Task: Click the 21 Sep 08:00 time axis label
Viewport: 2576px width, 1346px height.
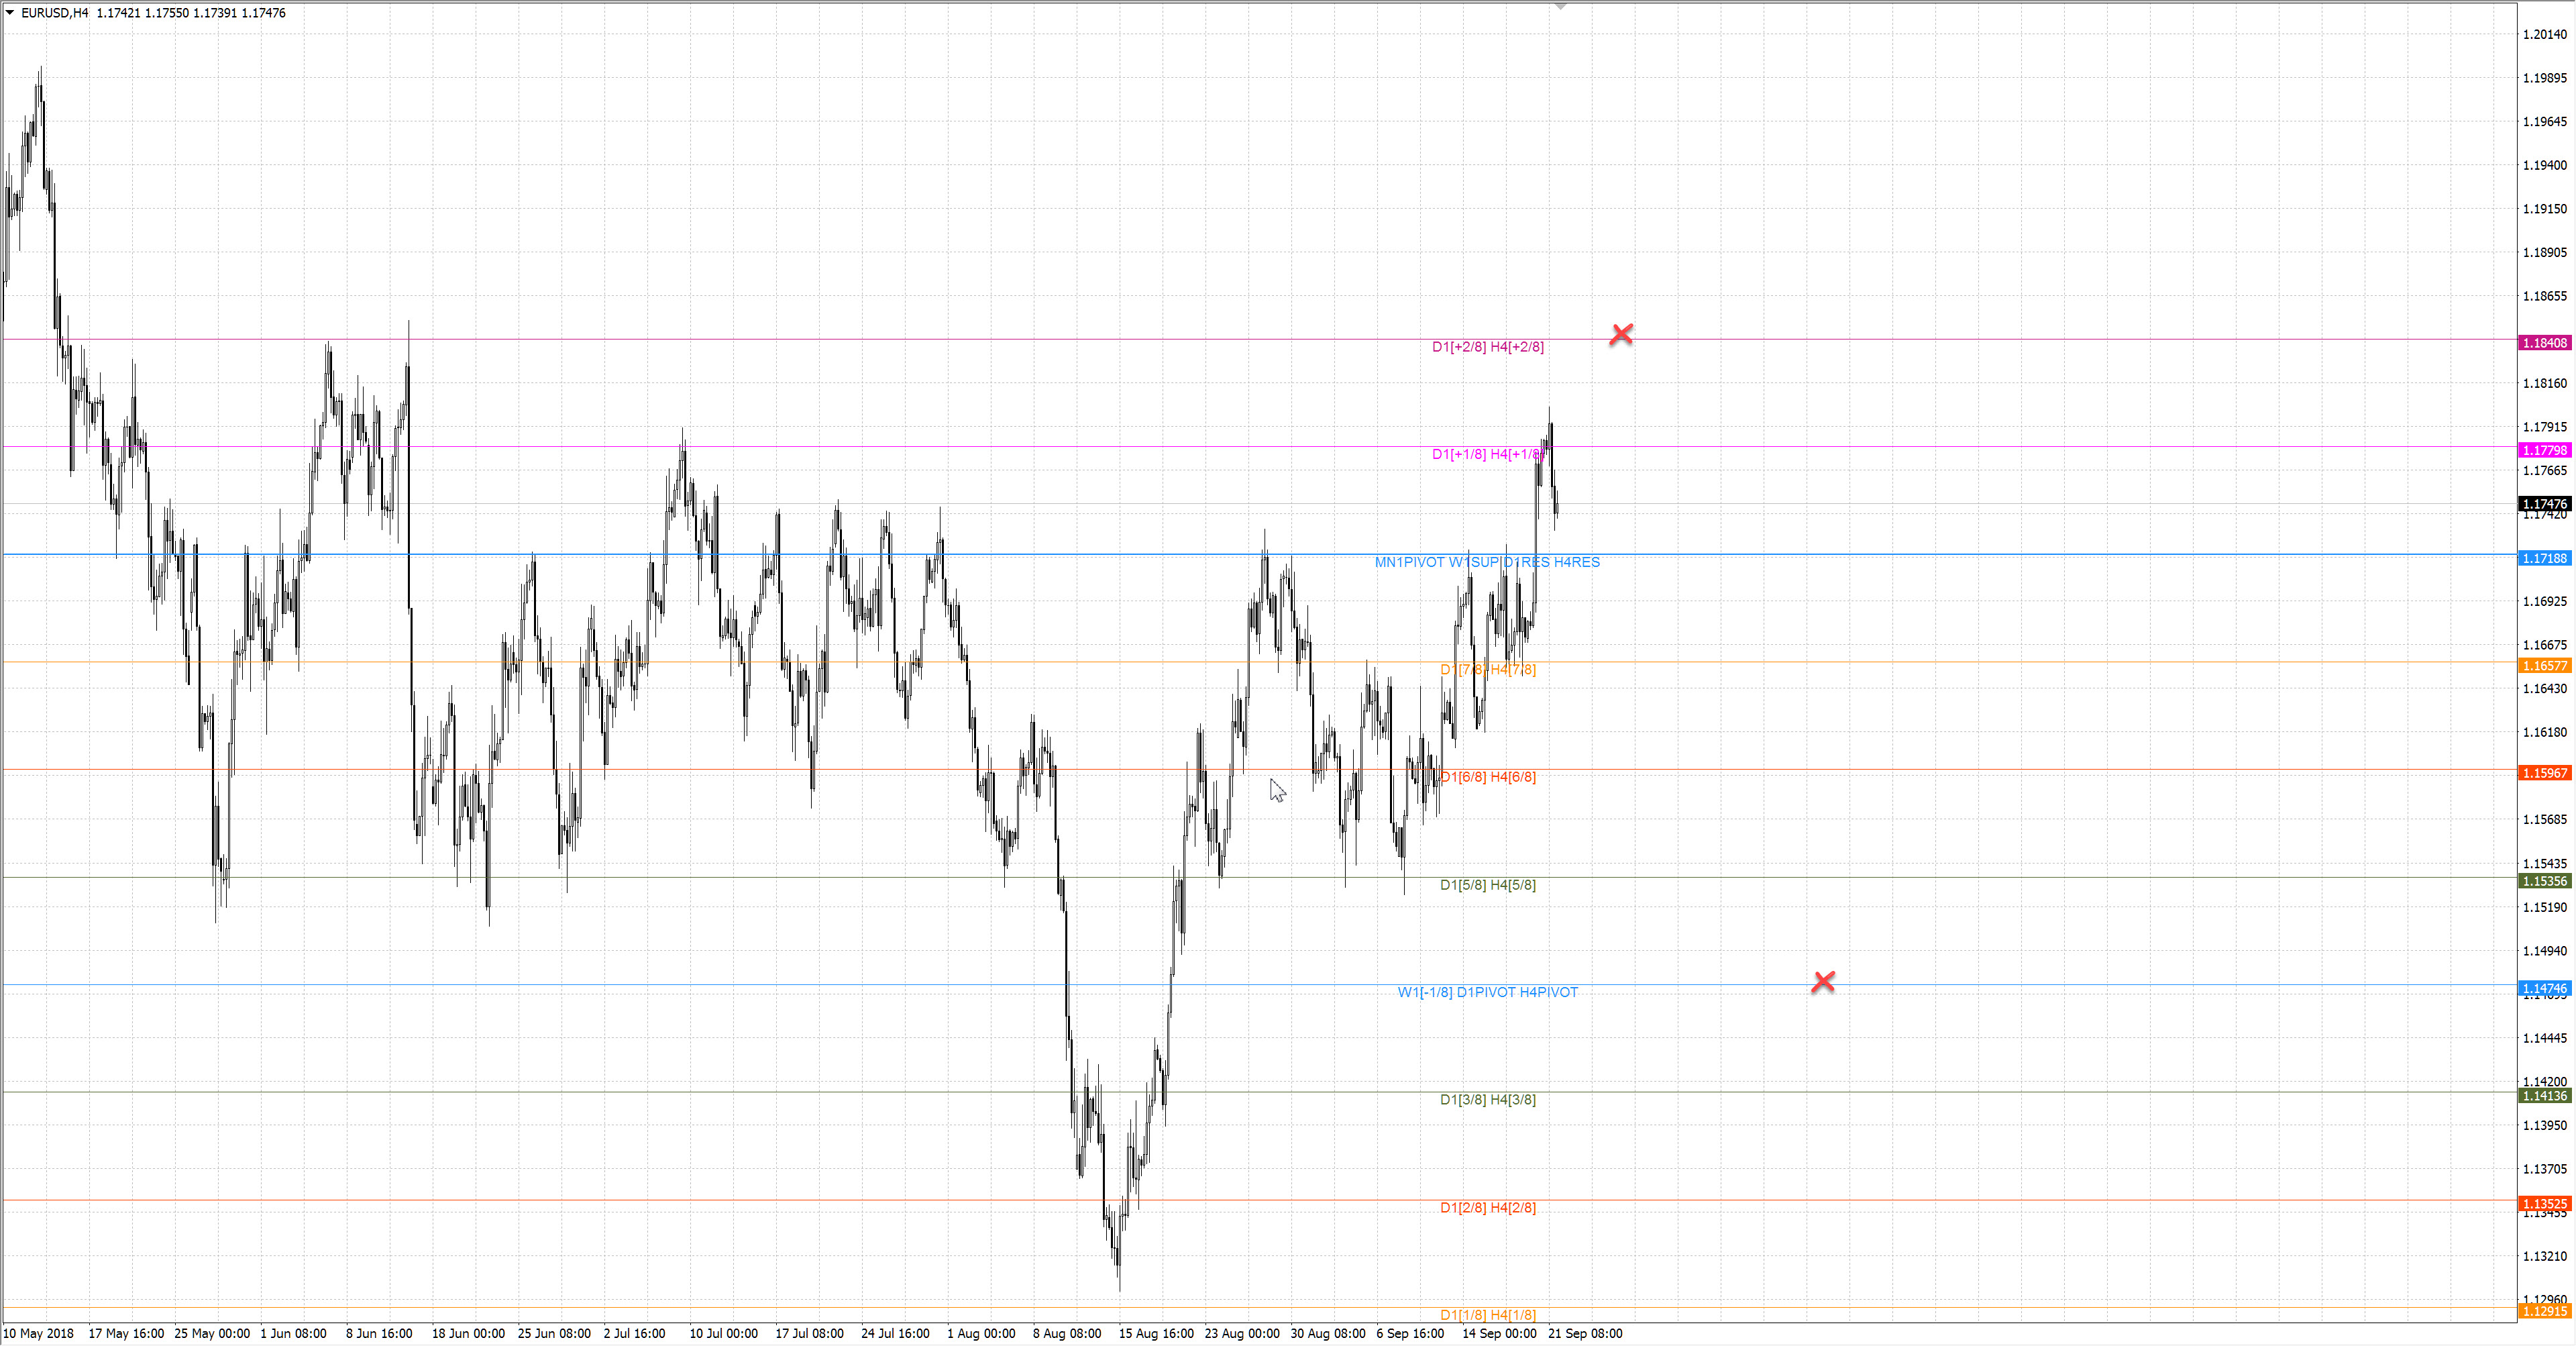Action: [1585, 1333]
